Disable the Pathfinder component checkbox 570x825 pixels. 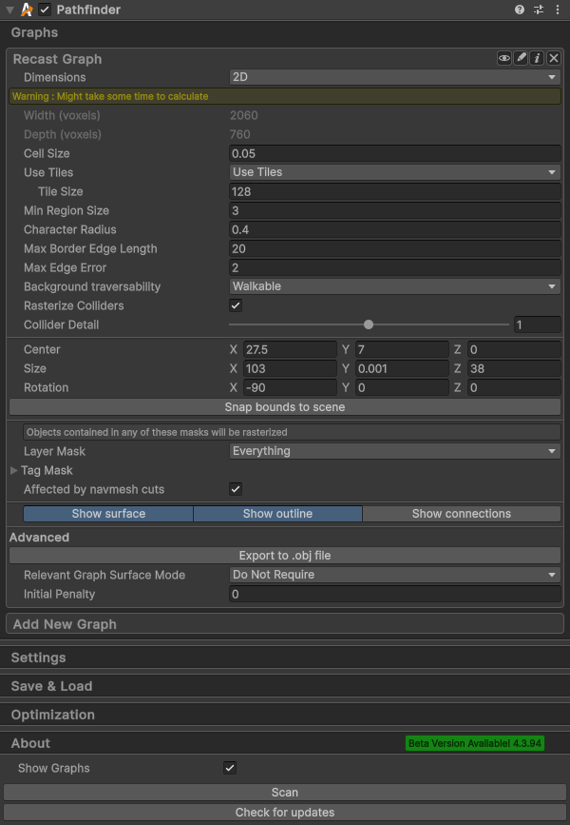(x=46, y=10)
